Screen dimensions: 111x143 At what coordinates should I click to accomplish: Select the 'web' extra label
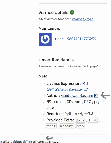(80, 126)
